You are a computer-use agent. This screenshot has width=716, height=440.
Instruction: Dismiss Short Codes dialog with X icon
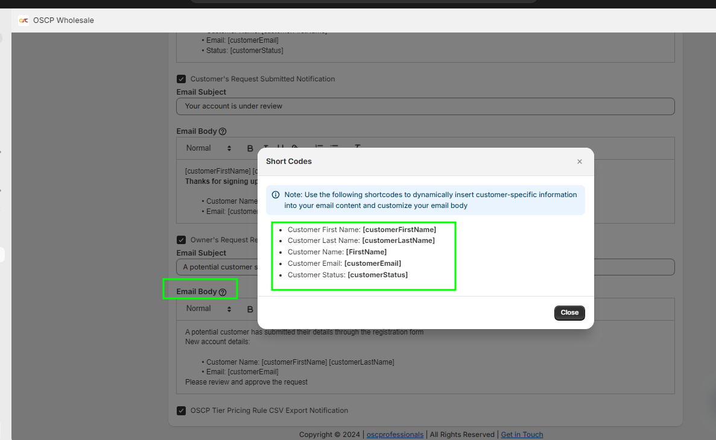tap(579, 162)
